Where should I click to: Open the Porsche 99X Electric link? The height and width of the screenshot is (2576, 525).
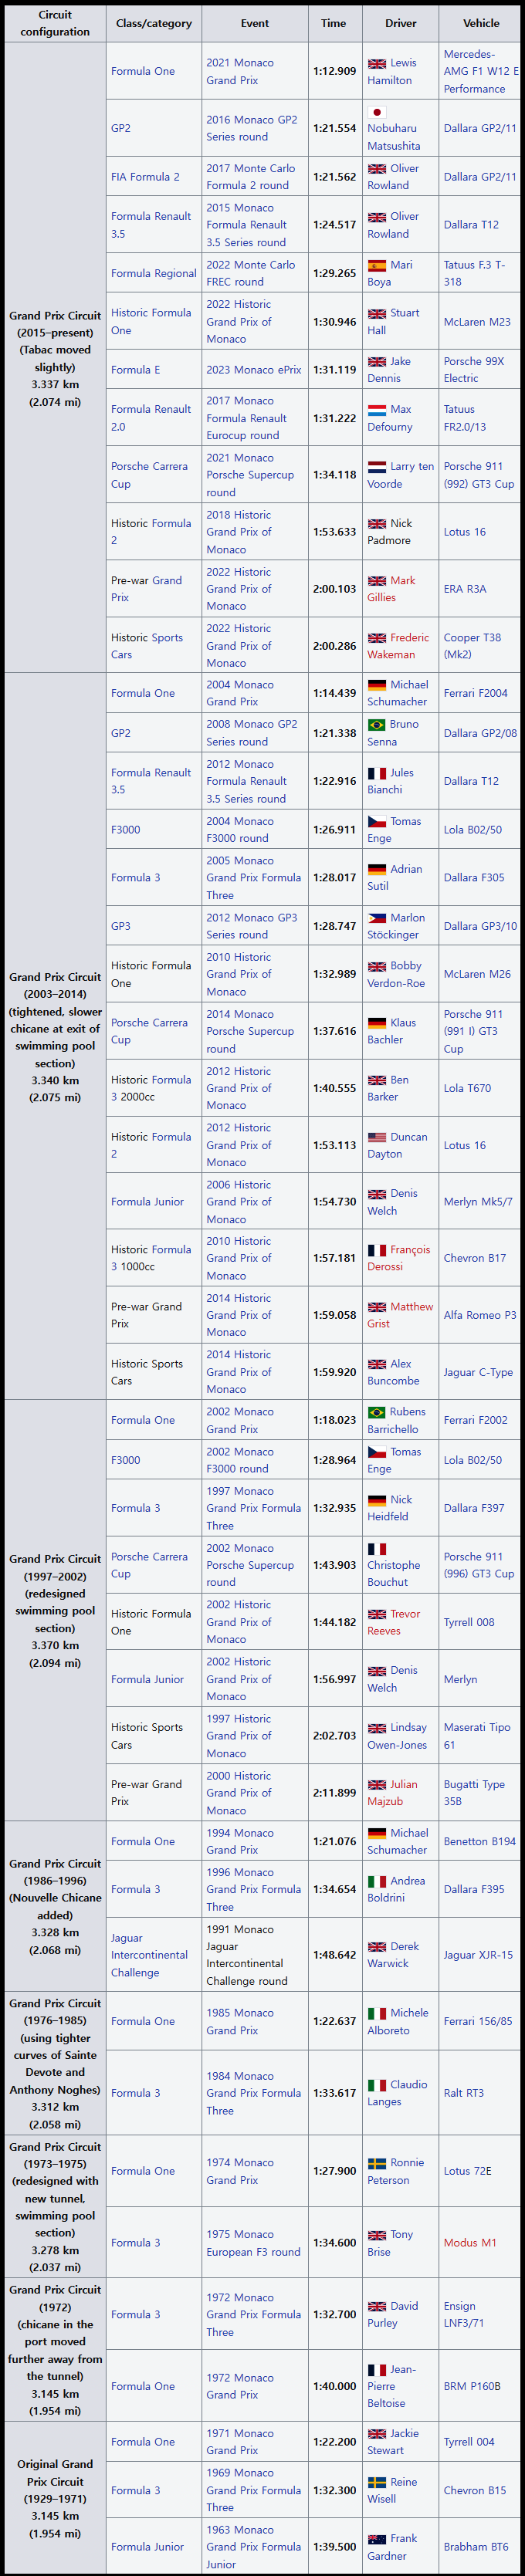(474, 370)
